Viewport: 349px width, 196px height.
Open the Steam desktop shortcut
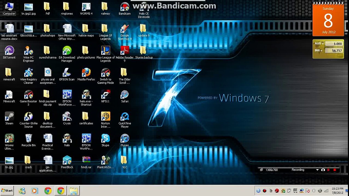9,118
